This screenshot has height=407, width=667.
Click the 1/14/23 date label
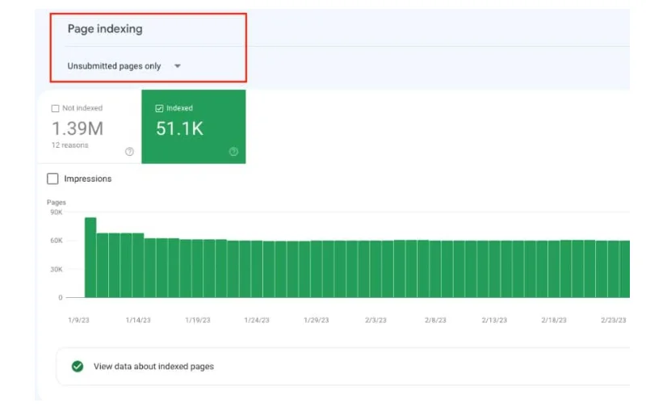point(138,320)
